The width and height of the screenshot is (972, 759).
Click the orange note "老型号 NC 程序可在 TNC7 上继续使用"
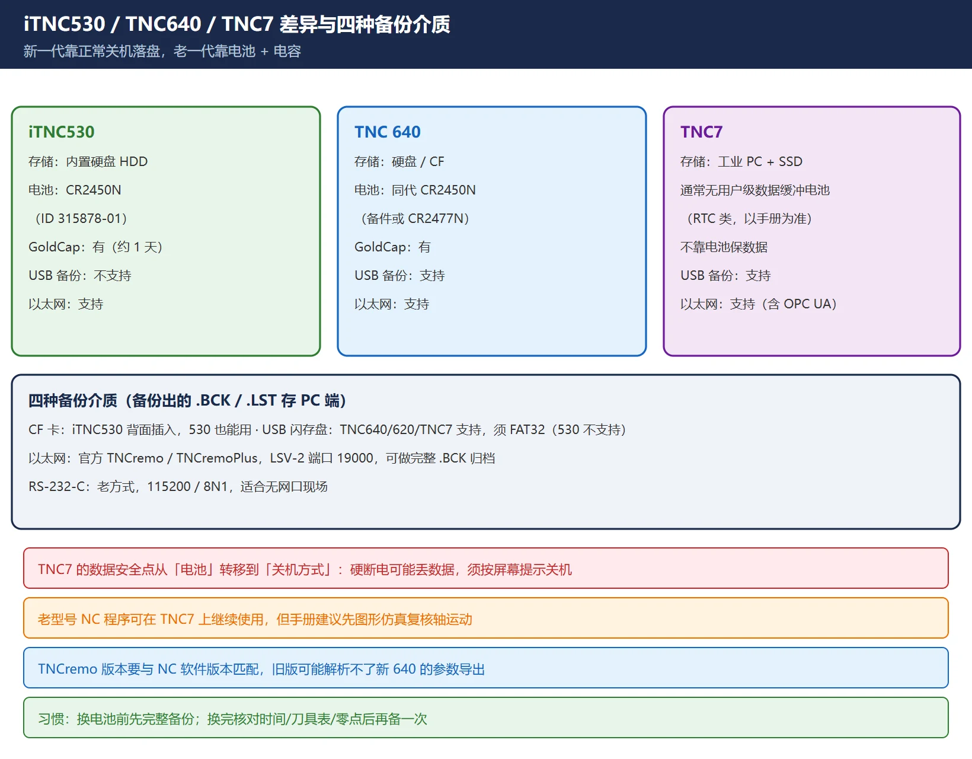pyautogui.click(x=486, y=618)
